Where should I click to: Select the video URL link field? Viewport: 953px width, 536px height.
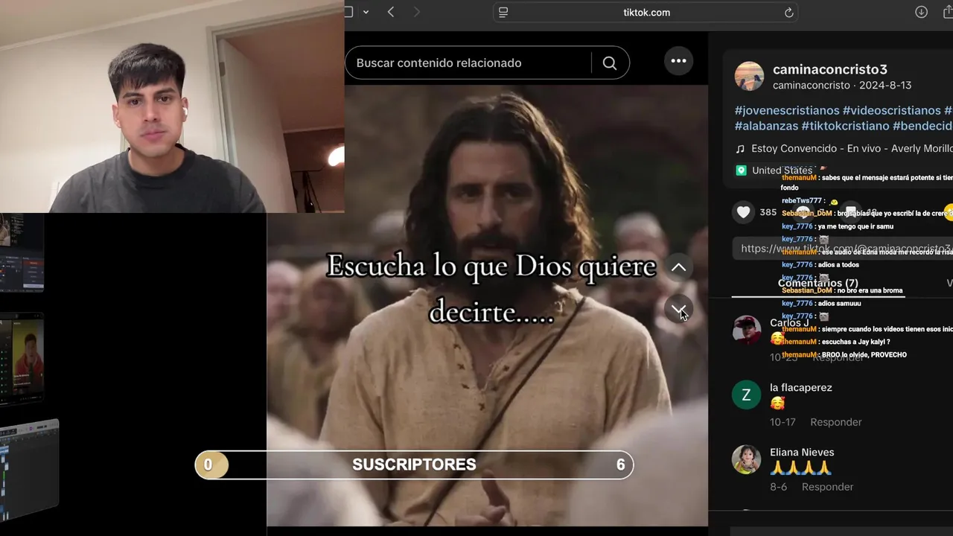pyautogui.click(x=842, y=249)
